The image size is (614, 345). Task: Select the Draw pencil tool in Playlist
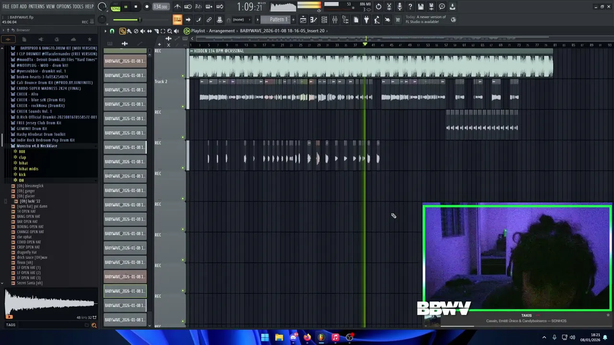(x=122, y=31)
